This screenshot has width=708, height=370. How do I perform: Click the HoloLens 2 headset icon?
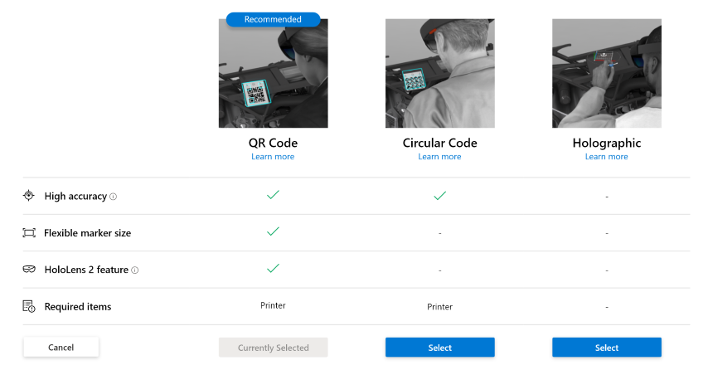click(29, 270)
